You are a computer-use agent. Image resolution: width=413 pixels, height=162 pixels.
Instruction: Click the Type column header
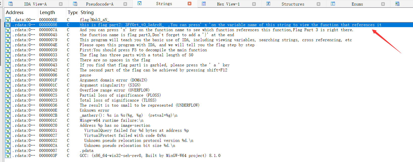coord(72,13)
